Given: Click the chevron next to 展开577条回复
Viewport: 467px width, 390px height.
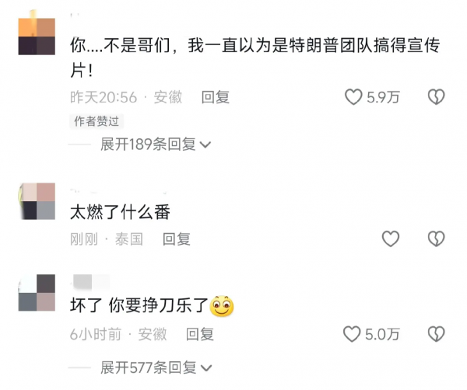Looking at the screenshot, I should click(206, 368).
